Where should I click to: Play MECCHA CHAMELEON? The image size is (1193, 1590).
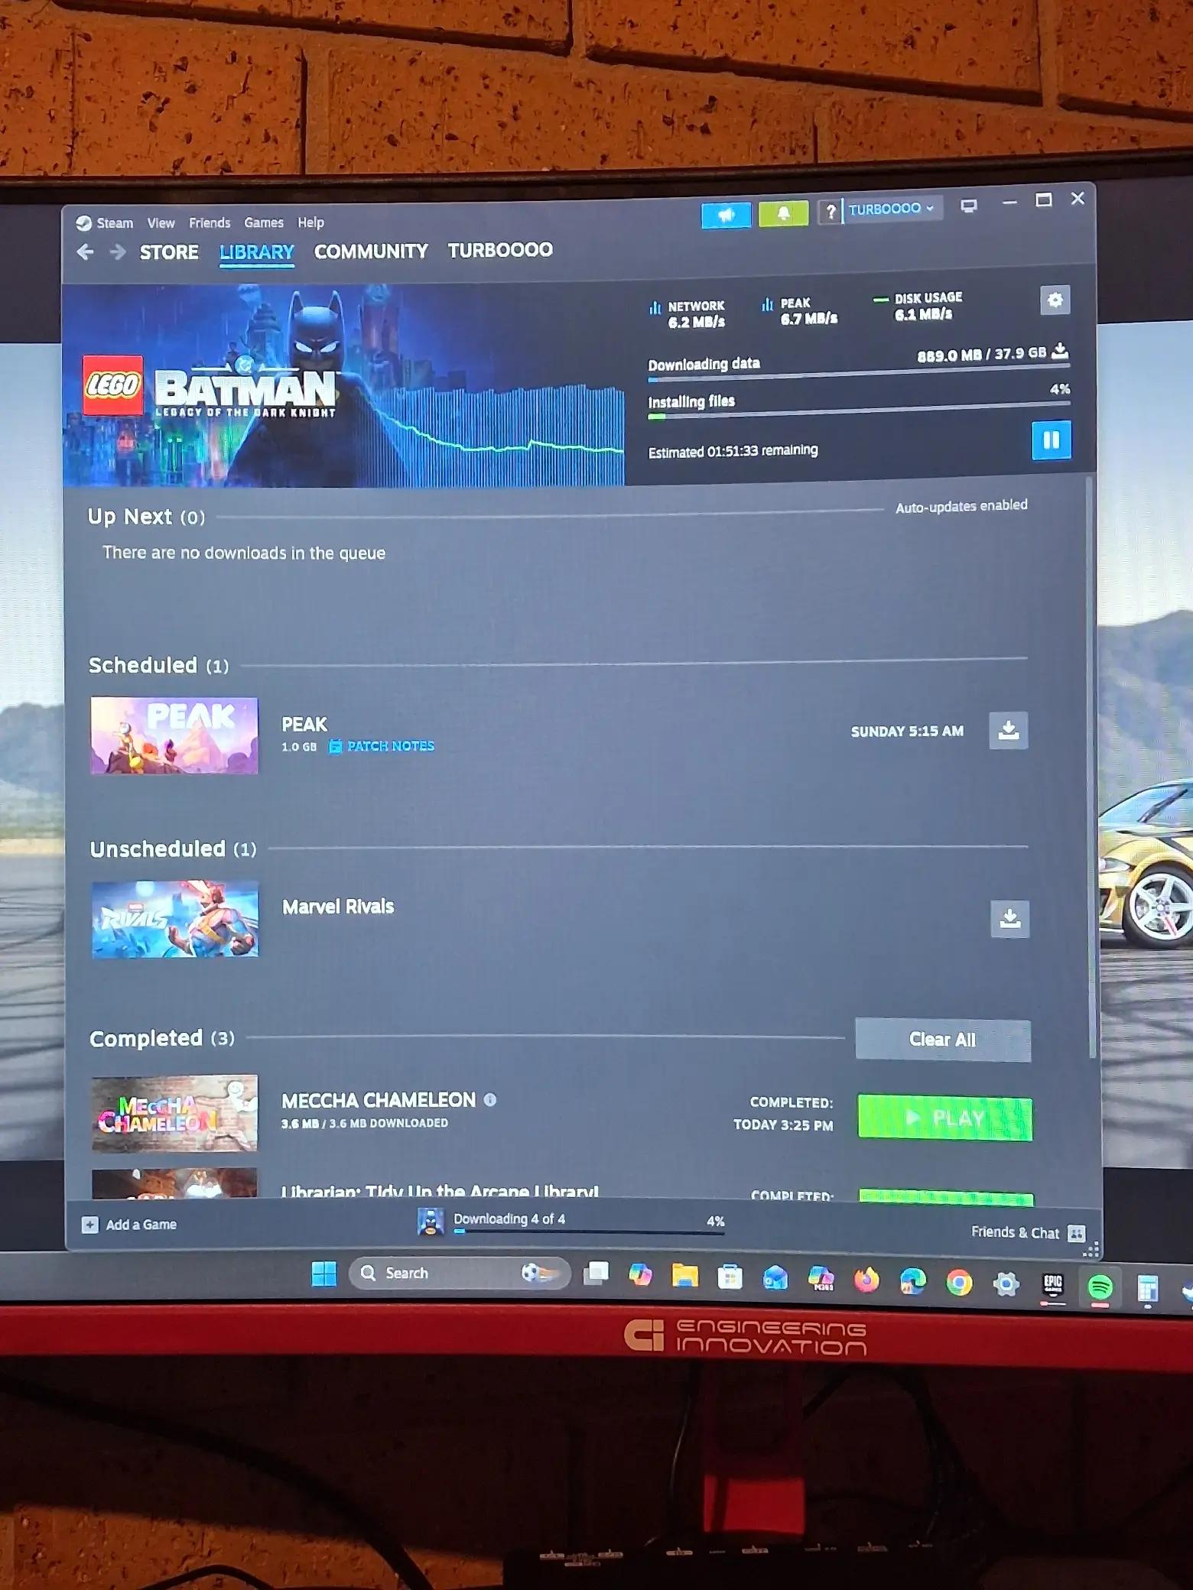tap(945, 1118)
